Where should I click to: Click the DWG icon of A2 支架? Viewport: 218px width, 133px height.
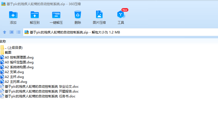(x=2, y=72)
